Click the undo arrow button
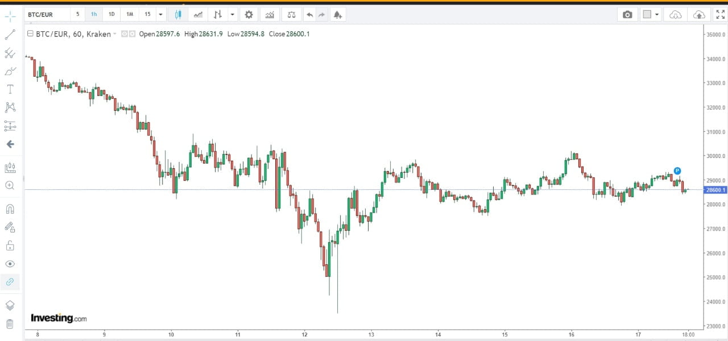 click(x=309, y=15)
